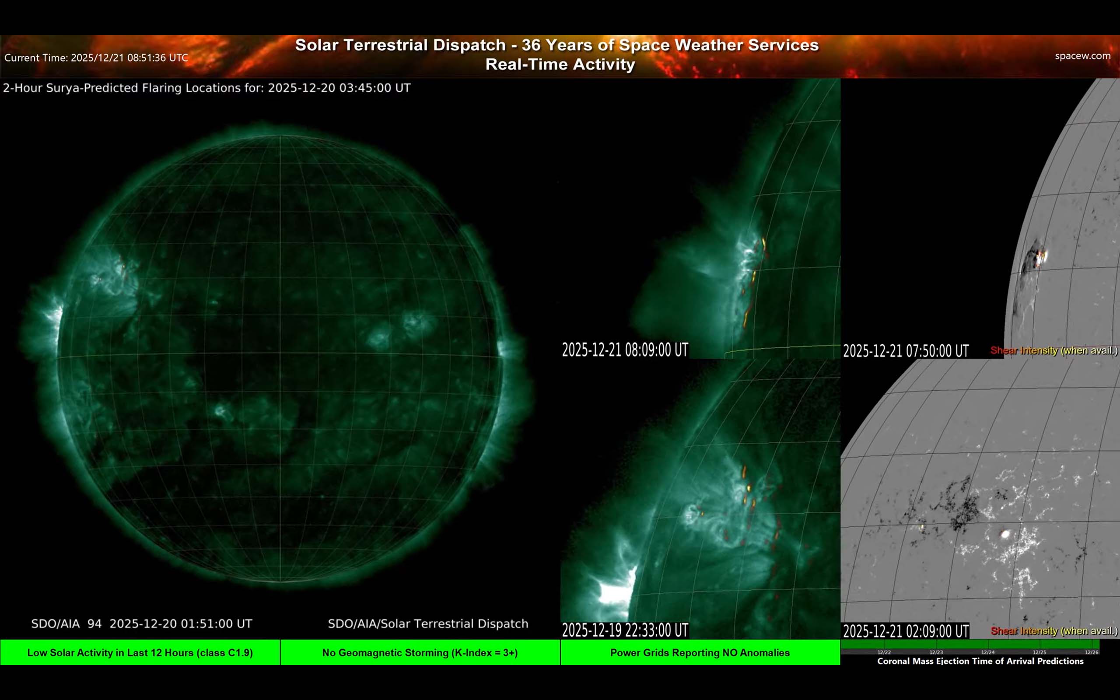This screenshot has height=700, width=1120.
Task: Click the Low Solar Activity status bar
Action: pyautogui.click(x=140, y=653)
